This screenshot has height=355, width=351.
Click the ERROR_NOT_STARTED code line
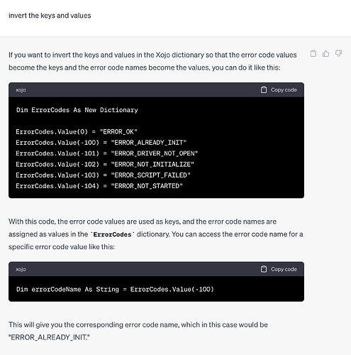pyautogui.click(x=99, y=186)
